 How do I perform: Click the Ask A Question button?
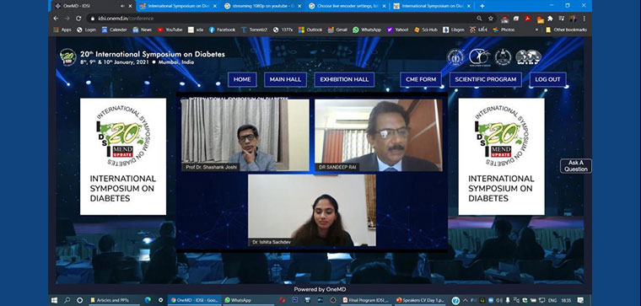[576, 166]
